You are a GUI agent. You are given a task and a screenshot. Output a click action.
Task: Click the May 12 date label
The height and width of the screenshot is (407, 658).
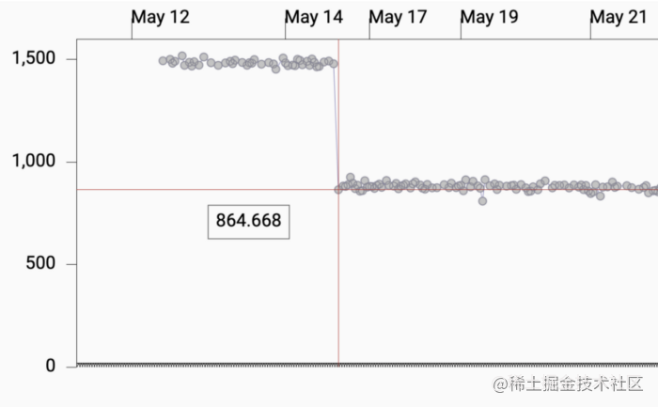161,17
